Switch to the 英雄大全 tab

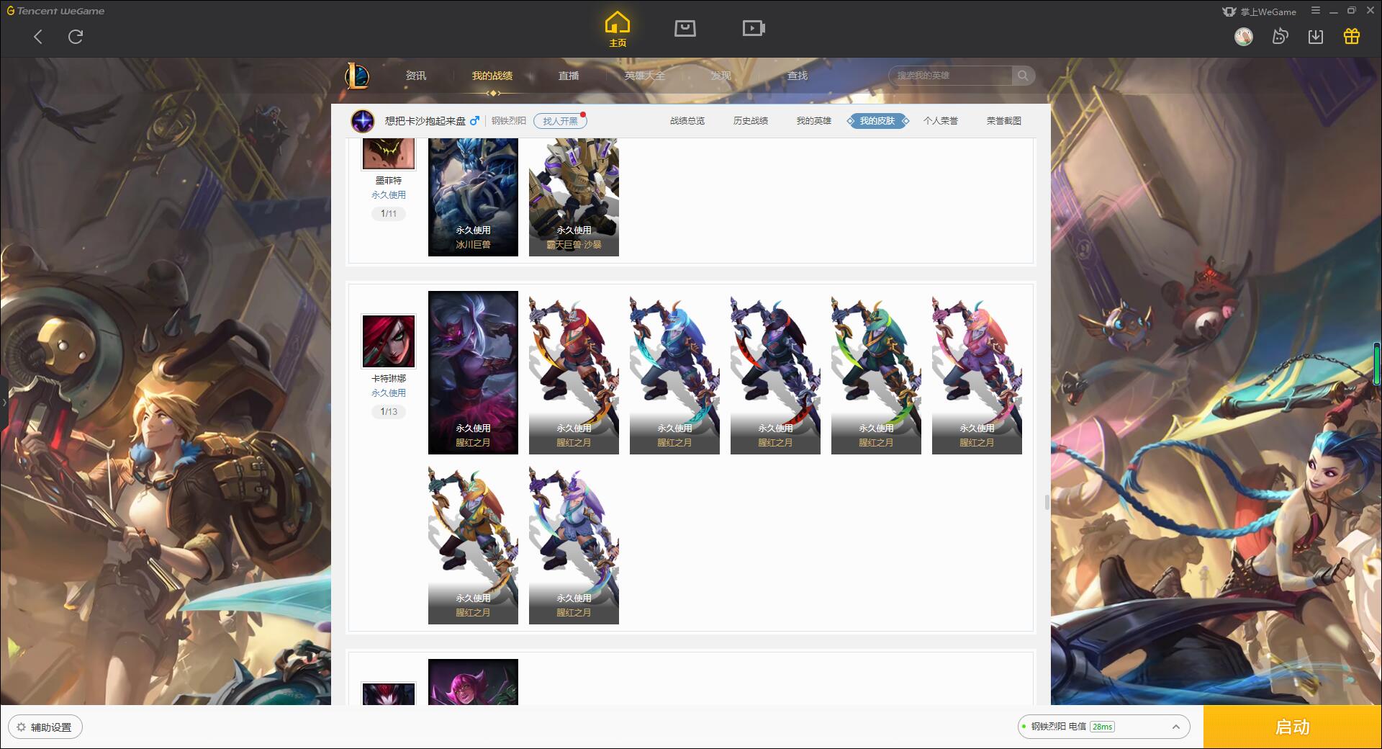[x=645, y=76]
